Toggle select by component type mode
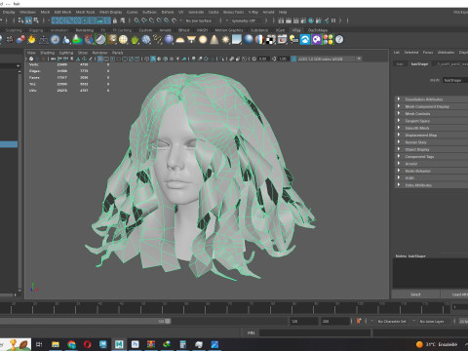Viewport: 468px width, 351px height. [x=36, y=20]
